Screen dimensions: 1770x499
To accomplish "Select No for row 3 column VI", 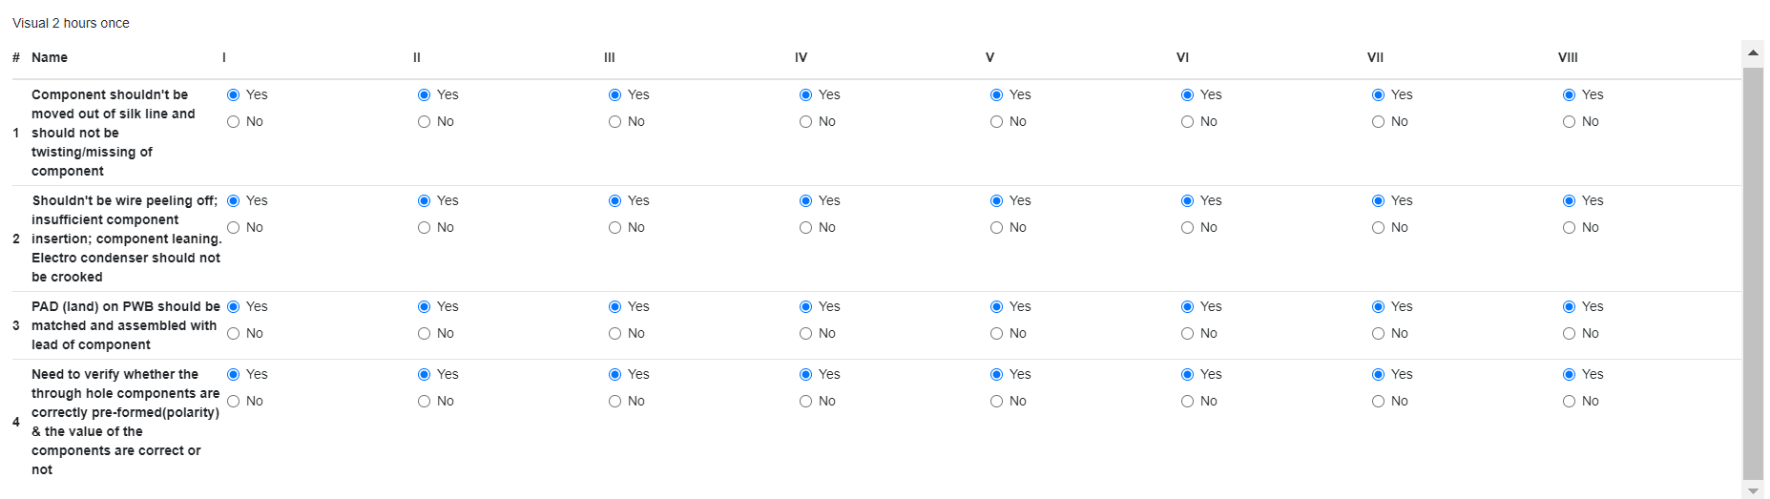I will point(1187,334).
